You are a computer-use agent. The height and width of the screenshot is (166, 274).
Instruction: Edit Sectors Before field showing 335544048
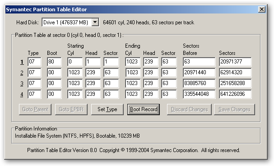click(x=199, y=94)
